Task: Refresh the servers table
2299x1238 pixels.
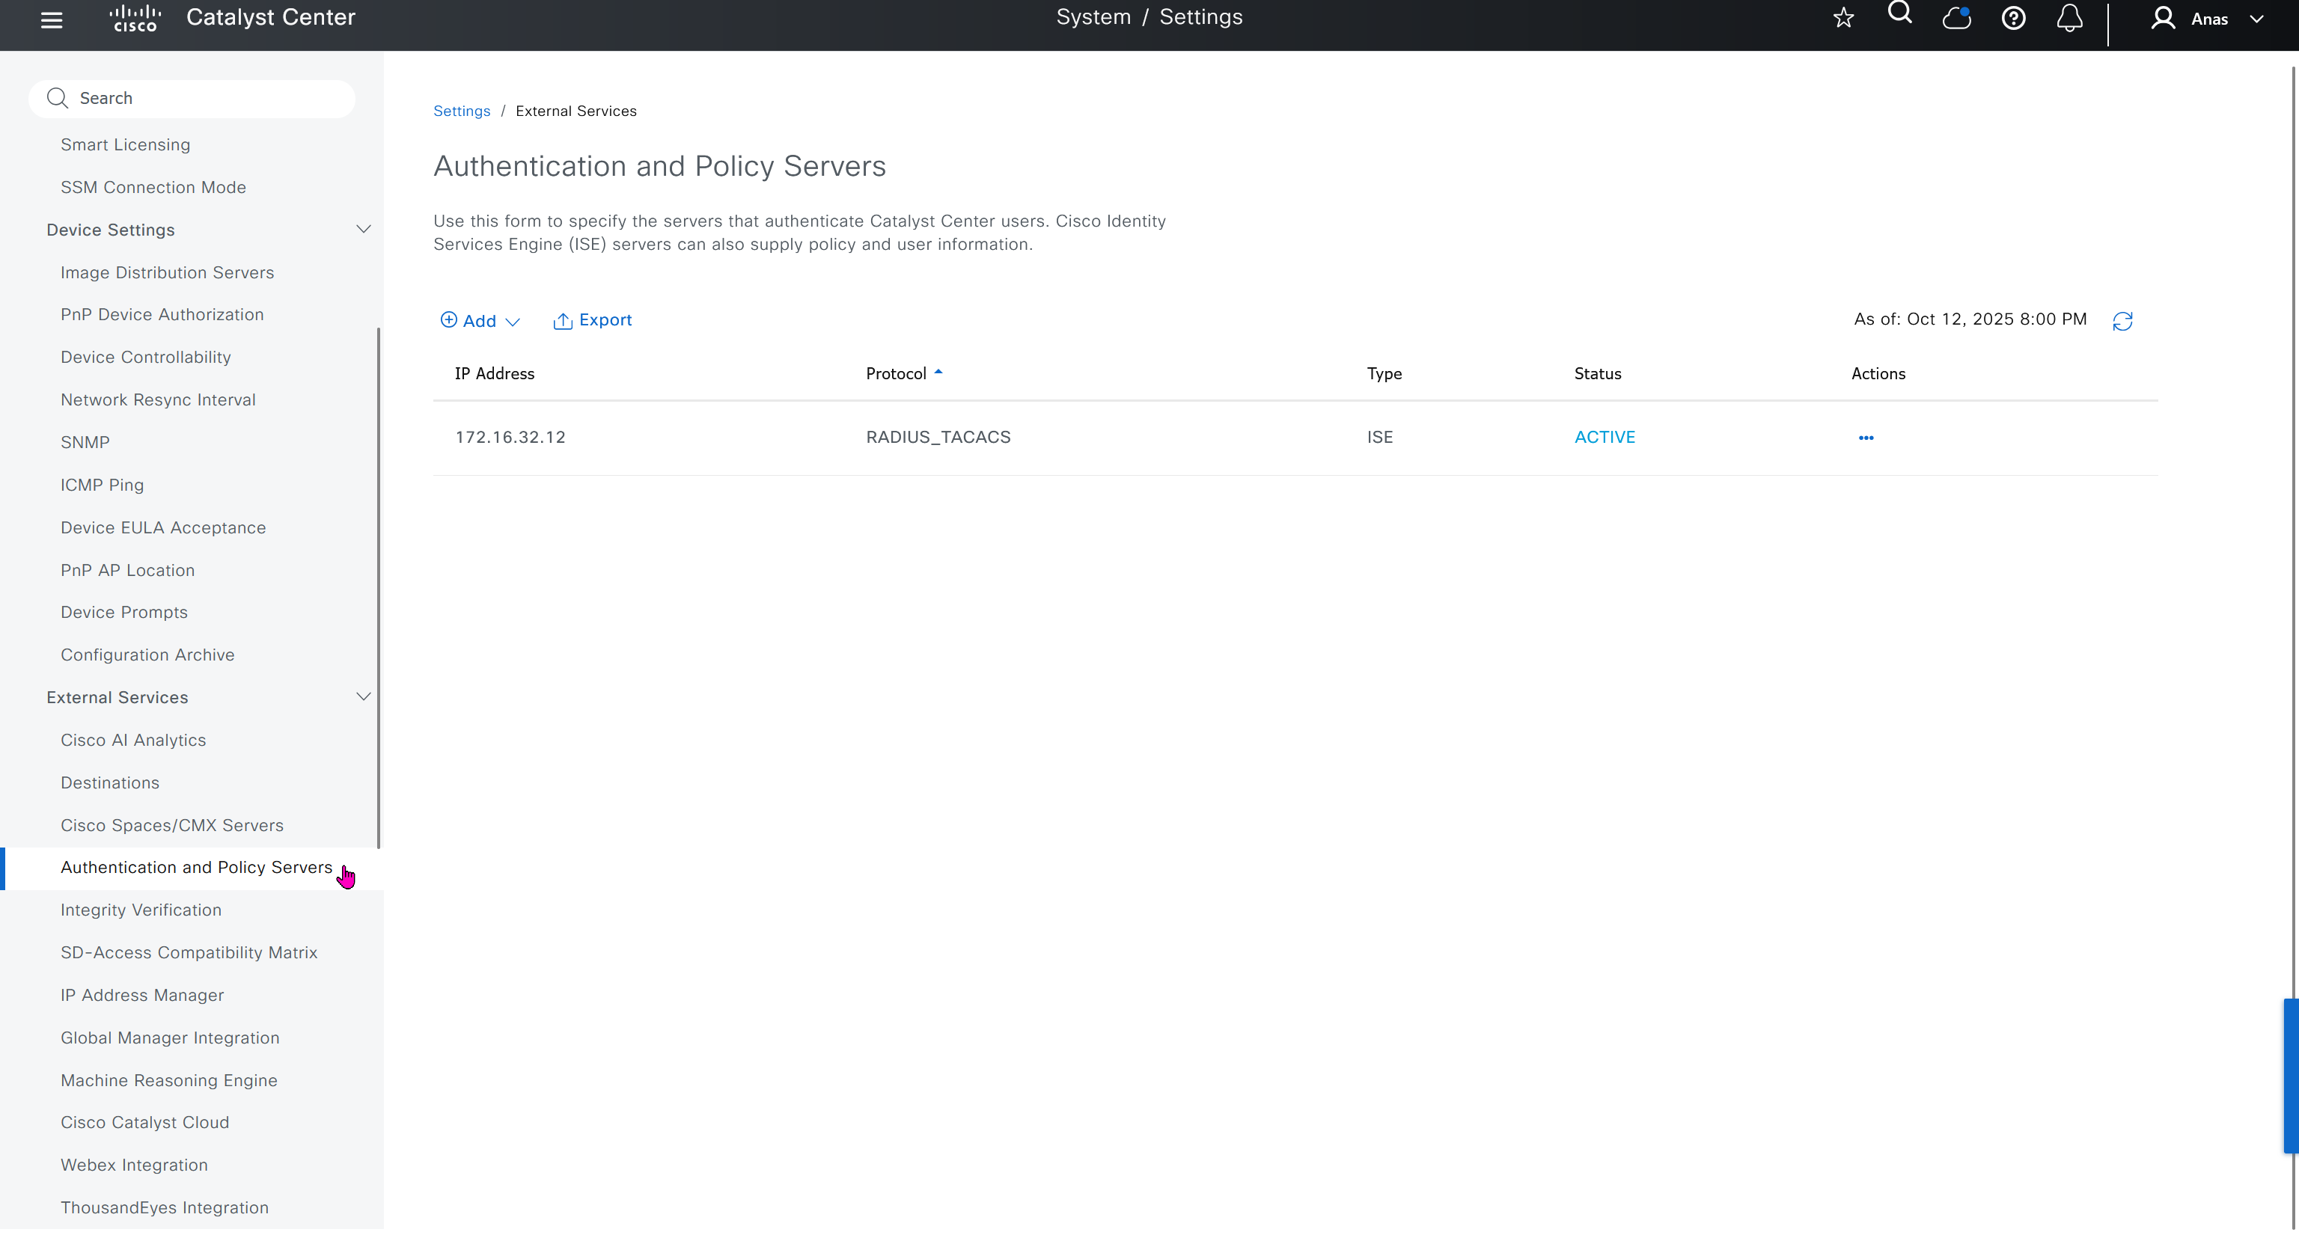Action: 2122,321
